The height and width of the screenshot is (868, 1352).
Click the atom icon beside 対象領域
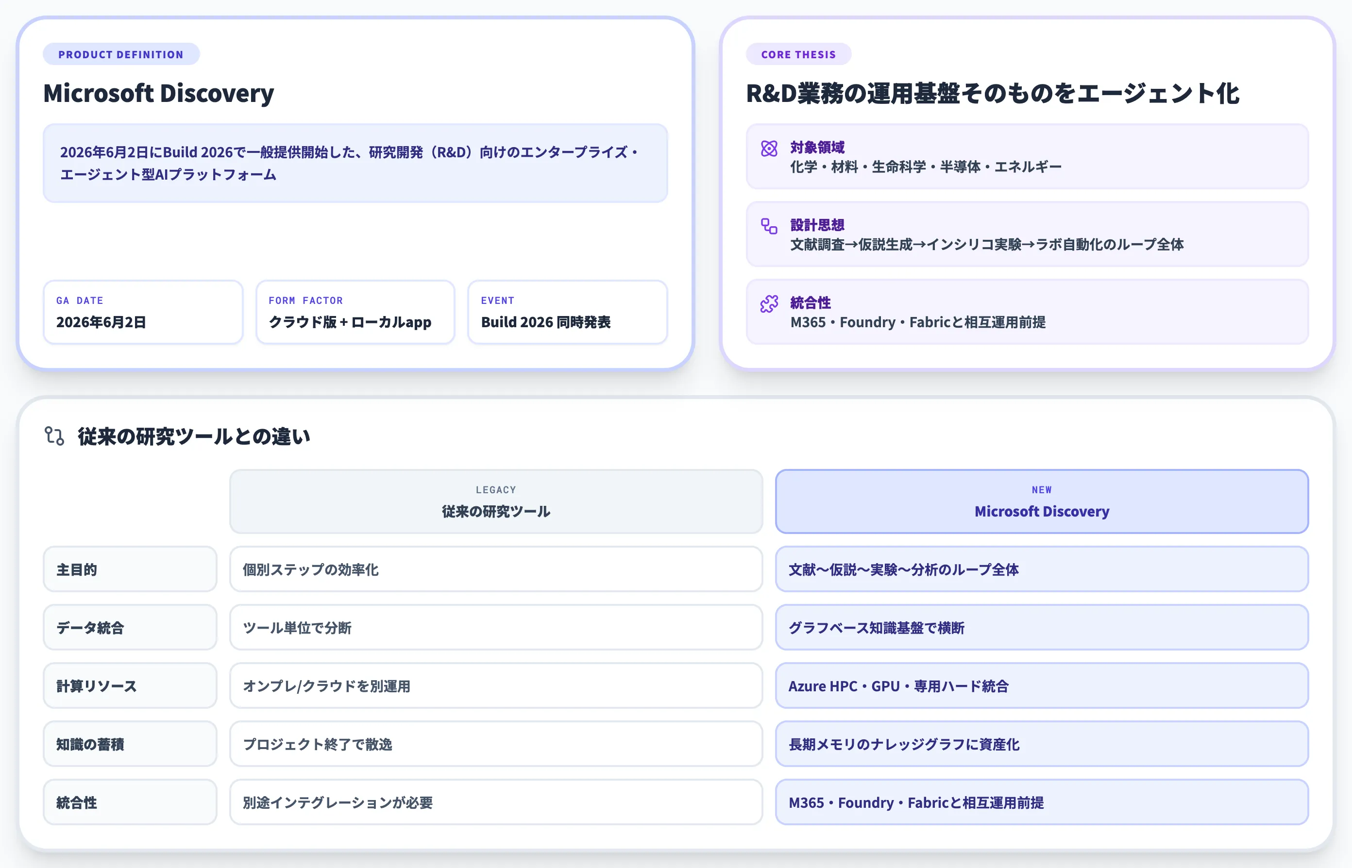[x=769, y=148]
